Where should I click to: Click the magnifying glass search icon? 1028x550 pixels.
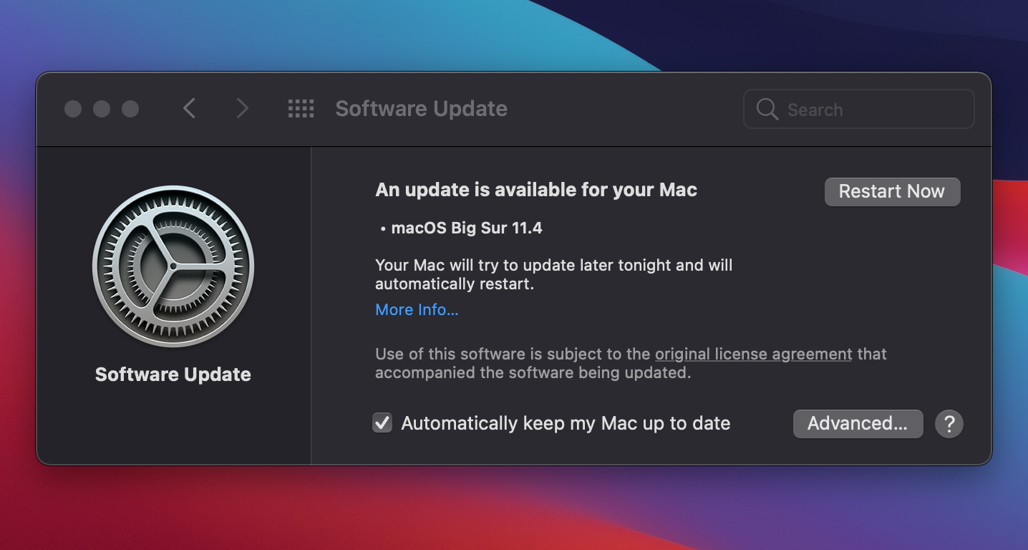pos(767,110)
